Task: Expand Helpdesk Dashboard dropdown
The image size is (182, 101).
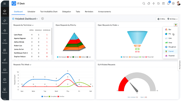Action: point(37,19)
